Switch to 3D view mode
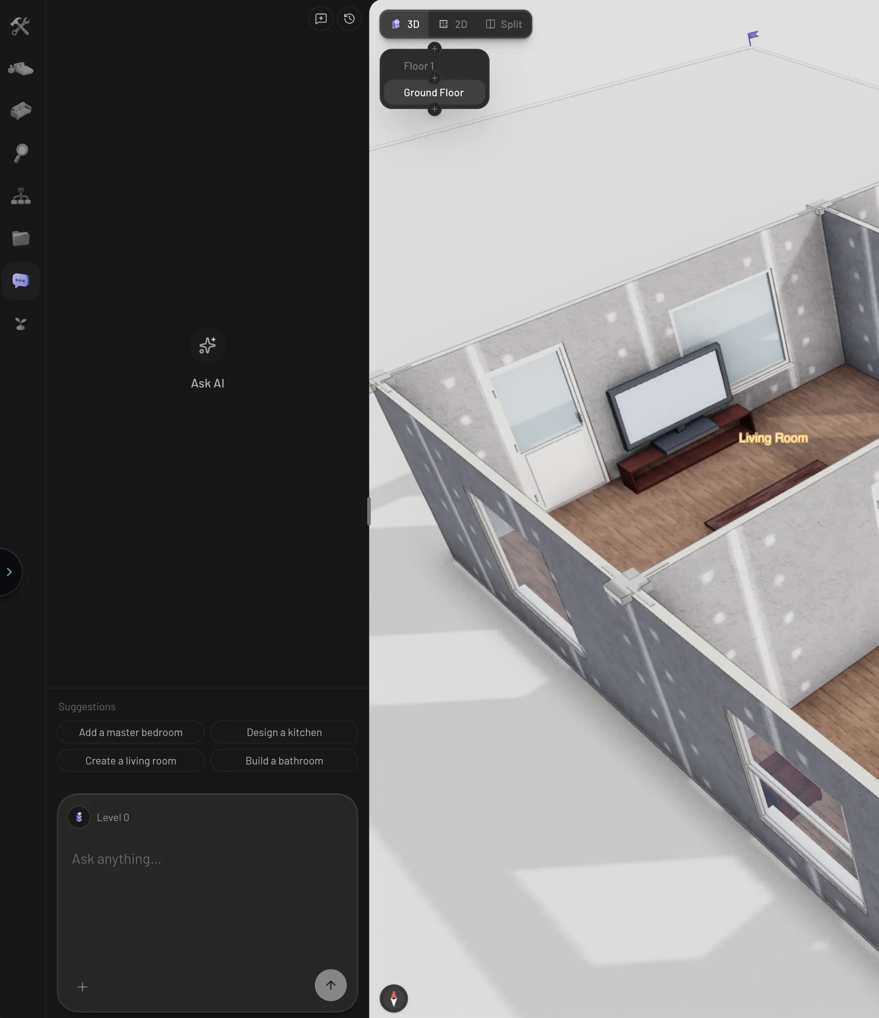 [x=405, y=24]
